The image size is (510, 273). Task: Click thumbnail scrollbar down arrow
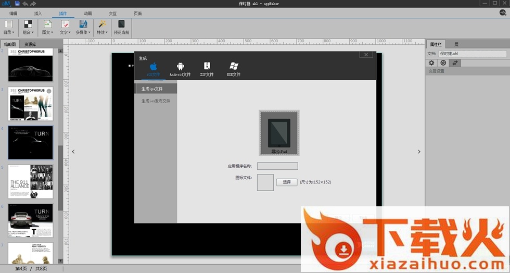tap(60, 261)
